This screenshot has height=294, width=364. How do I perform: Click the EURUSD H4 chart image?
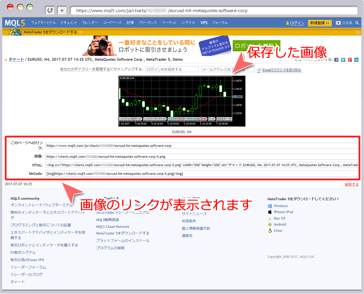pyautogui.click(x=182, y=101)
